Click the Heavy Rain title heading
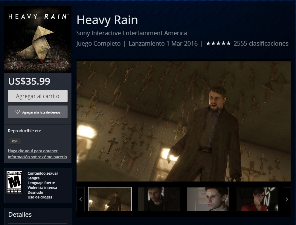 (107, 20)
